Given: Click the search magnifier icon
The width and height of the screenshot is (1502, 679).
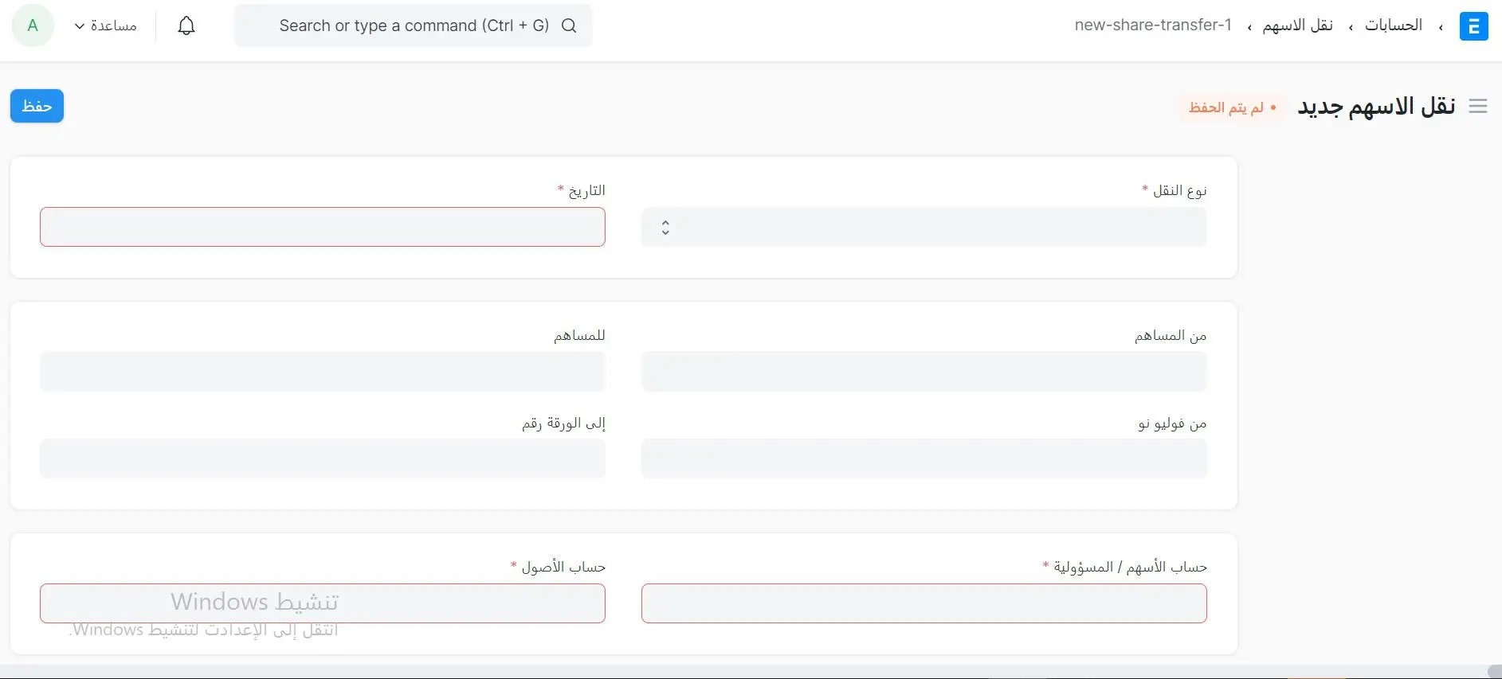Looking at the screenshot, I should pos(569,25).
